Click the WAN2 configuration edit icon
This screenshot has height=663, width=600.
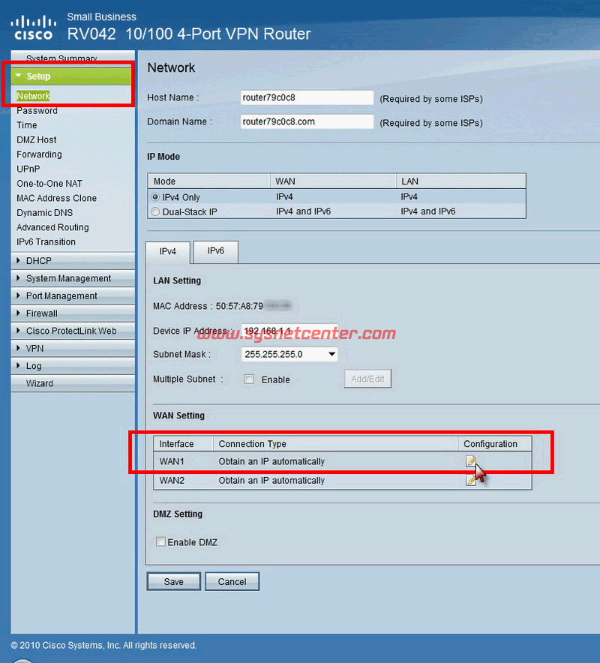[471, 480]
